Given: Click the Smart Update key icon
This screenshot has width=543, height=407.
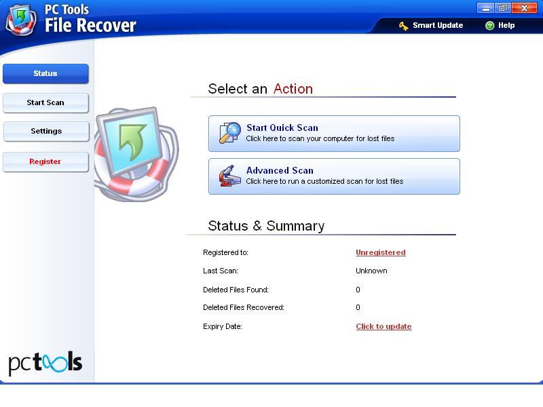Looking at the screenshot, I should [x=403, y=26].
